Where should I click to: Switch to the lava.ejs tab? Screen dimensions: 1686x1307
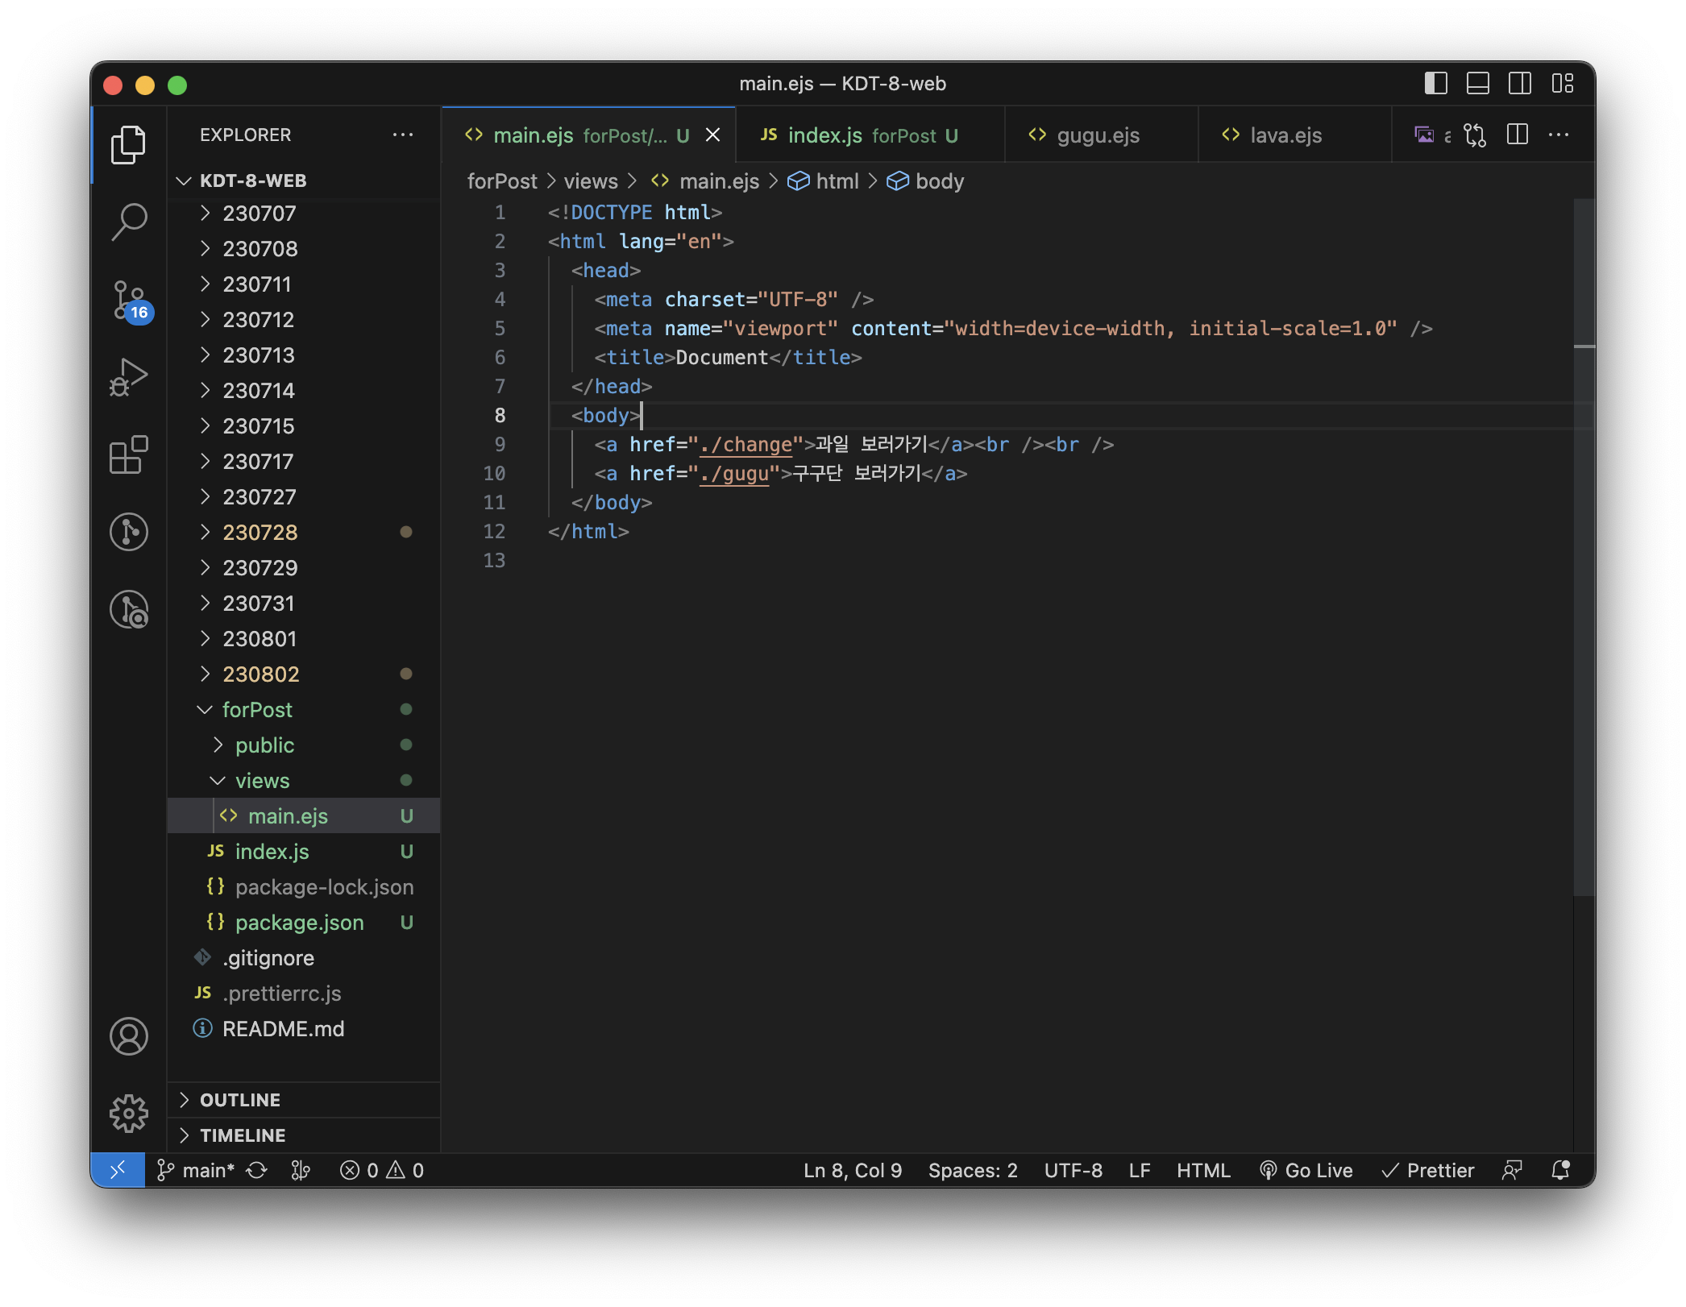tap(1294, 135)
